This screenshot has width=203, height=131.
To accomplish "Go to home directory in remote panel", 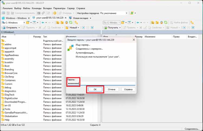I will click(x=162, y=23).
